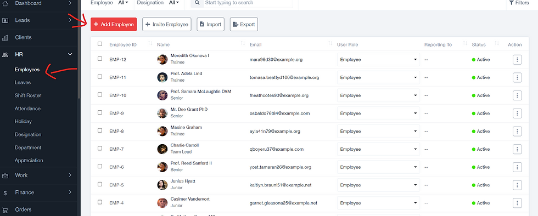Open action menu for Prof. Adela Lind
Screen dimensions: 538x216
click(517, 77)
